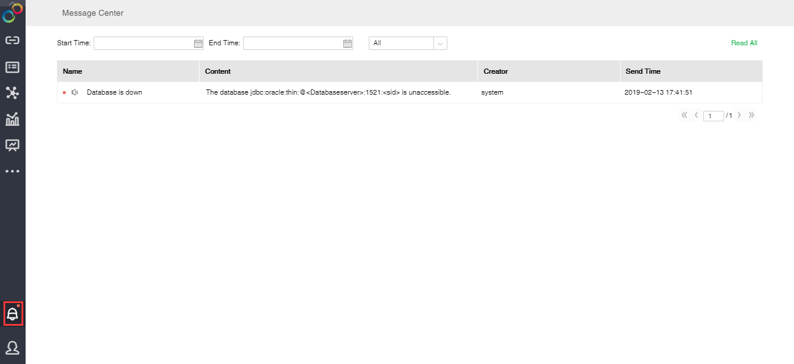Open the list panel icon in the sidebar

coord(12,67)
